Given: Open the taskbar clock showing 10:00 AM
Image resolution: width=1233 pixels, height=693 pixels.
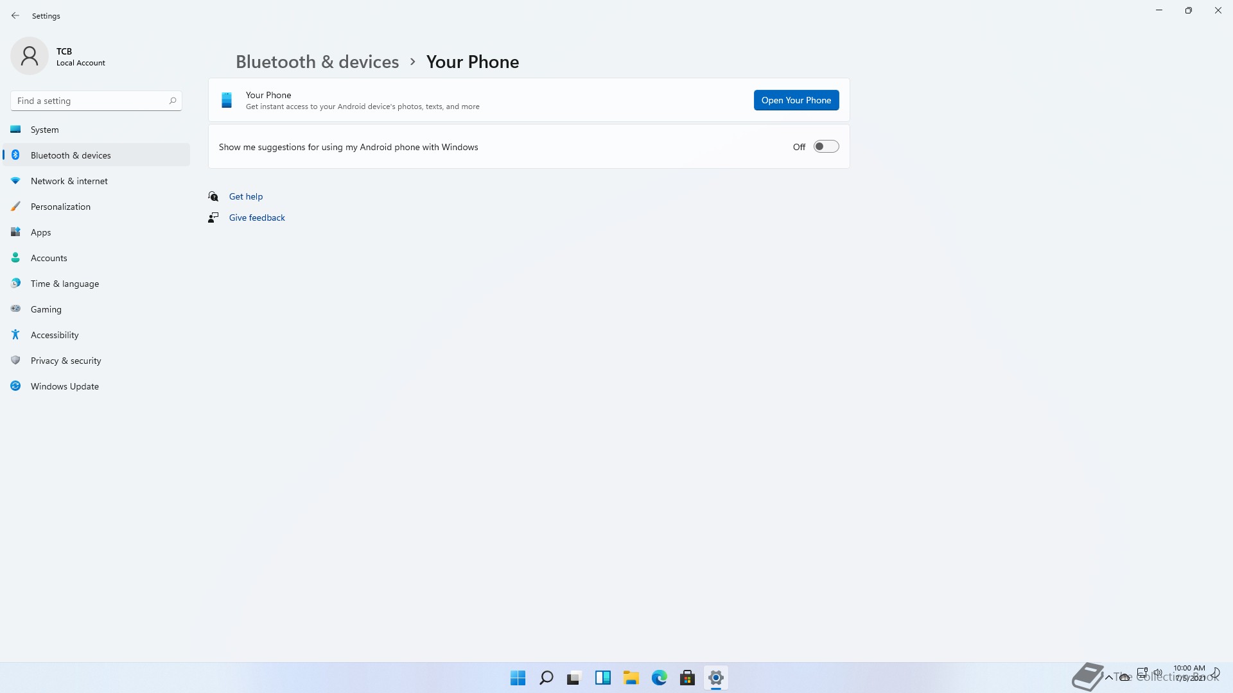Looking at the screenshot, I should [1189, 672].
